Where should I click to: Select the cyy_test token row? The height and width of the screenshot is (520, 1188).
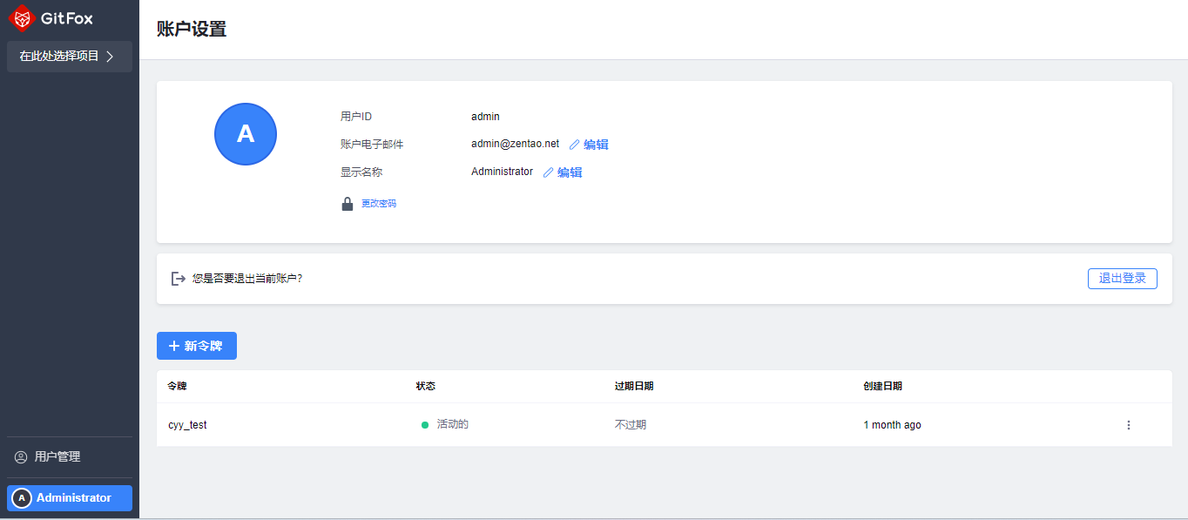pos(187,425)
